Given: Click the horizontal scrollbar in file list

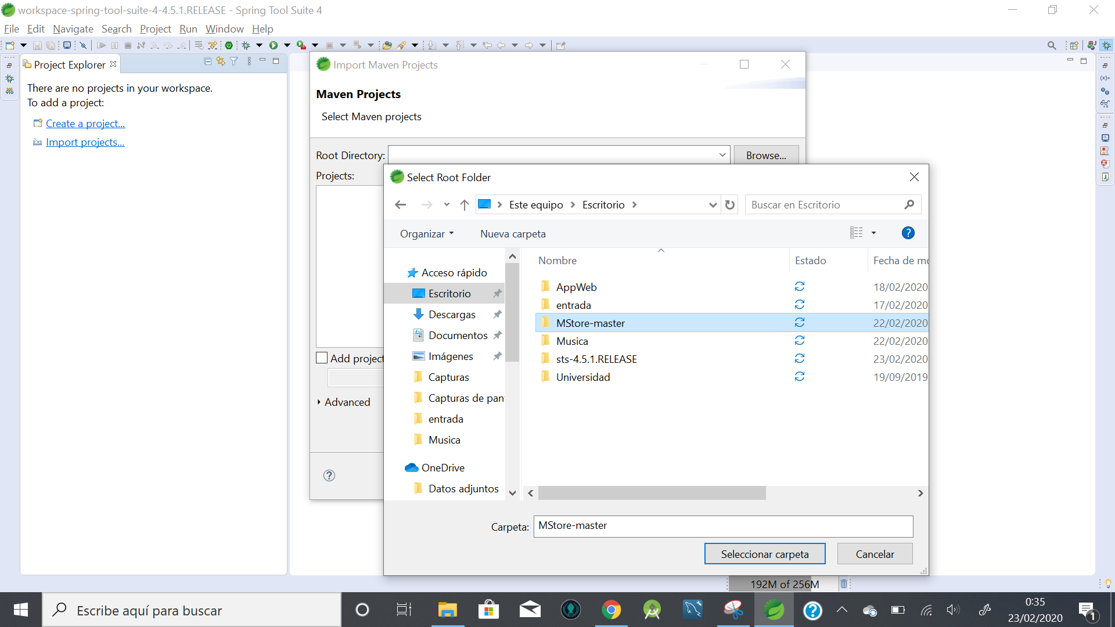Looking at the screenshot, I should [x=652, y=493].
